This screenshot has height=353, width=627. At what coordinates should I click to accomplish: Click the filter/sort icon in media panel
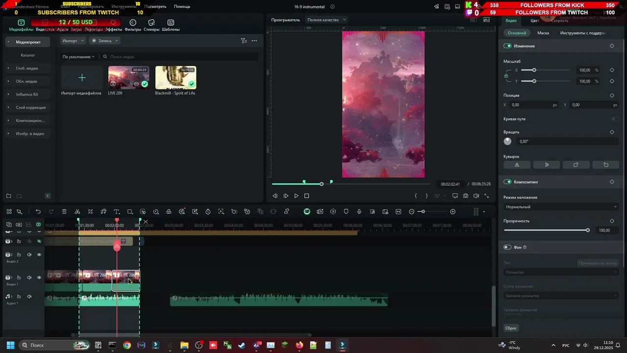243,41
